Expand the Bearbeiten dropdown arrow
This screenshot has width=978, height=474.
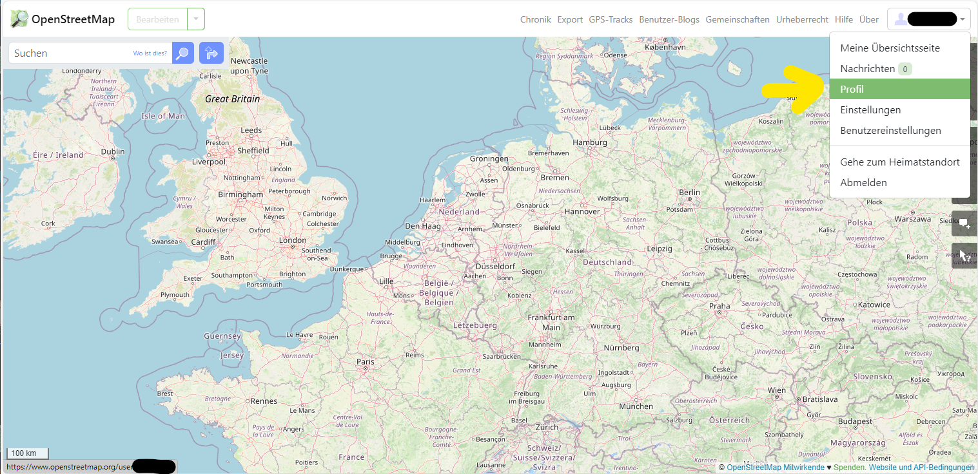196,19
